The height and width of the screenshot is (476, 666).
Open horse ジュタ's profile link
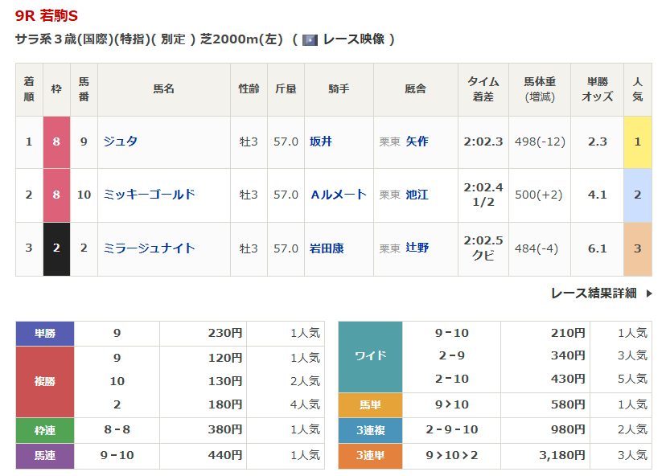(x=121, y=142)
